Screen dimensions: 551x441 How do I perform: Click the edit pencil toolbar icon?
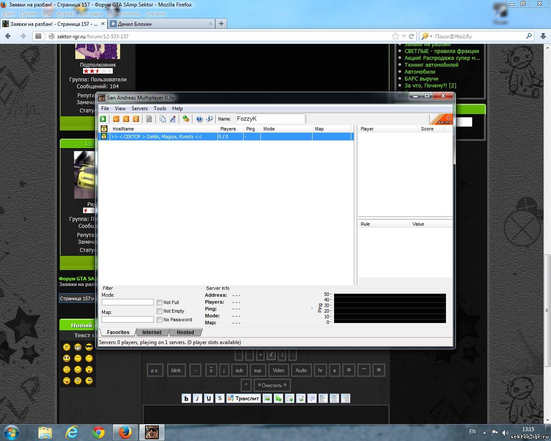tap(173, 119)
